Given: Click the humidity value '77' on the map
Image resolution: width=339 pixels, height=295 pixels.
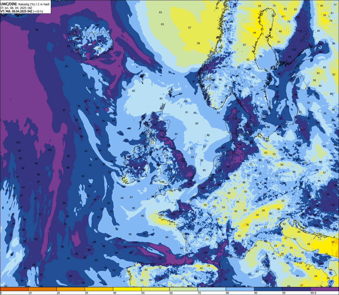Looking at the screenshot, I should 335,5.
